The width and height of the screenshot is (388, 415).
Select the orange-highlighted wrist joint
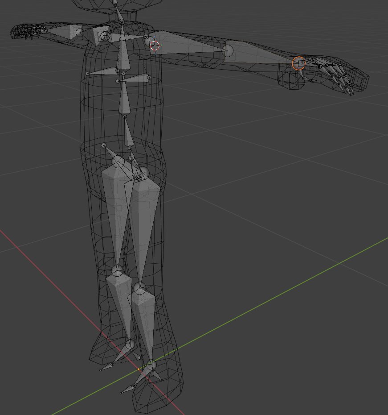pos(298,63)
